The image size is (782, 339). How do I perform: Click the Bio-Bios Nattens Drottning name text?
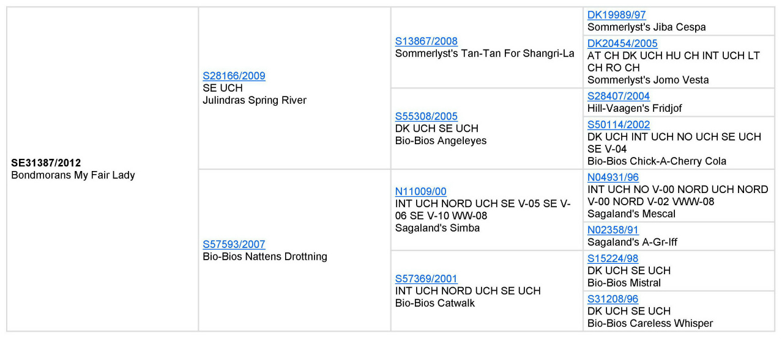coord(265,257)
